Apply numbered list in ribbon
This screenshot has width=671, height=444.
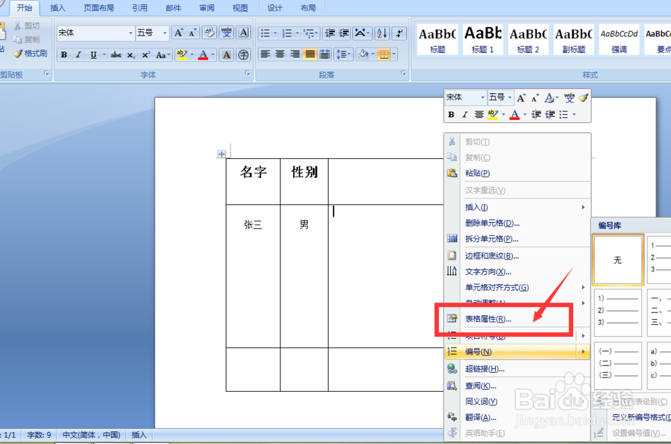click(287, 33)
